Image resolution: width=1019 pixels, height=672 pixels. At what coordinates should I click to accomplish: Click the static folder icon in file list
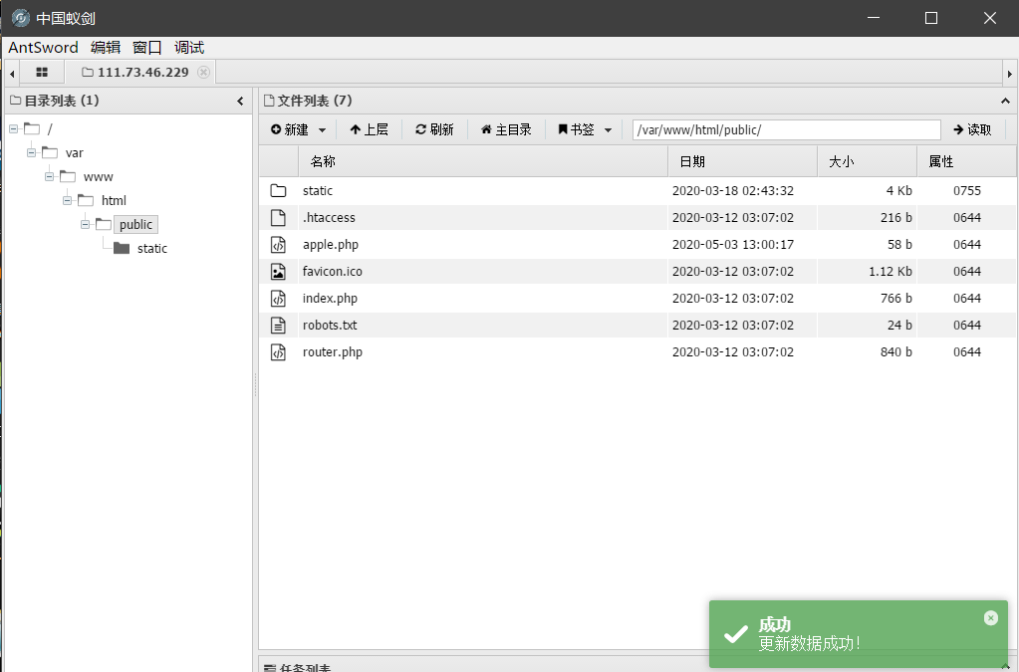279,190
